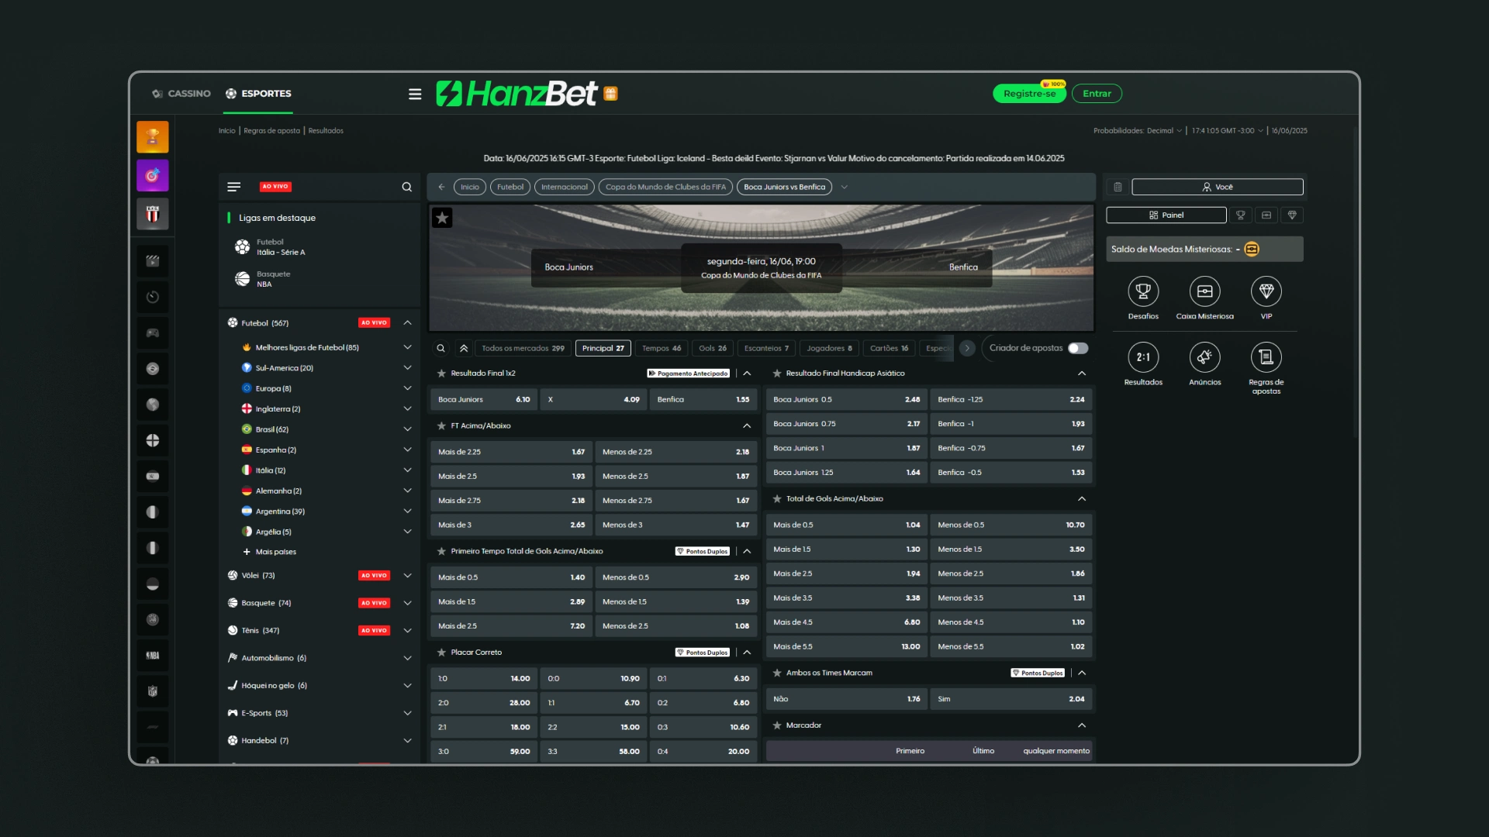Collapse the Futebol (567) section
Viewport: 1489px width, 837px height.
pos(407,323)
